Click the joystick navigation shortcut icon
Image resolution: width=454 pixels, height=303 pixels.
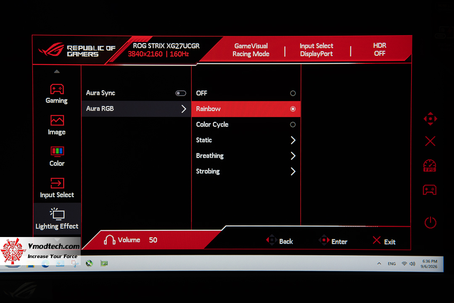(430, 119)
